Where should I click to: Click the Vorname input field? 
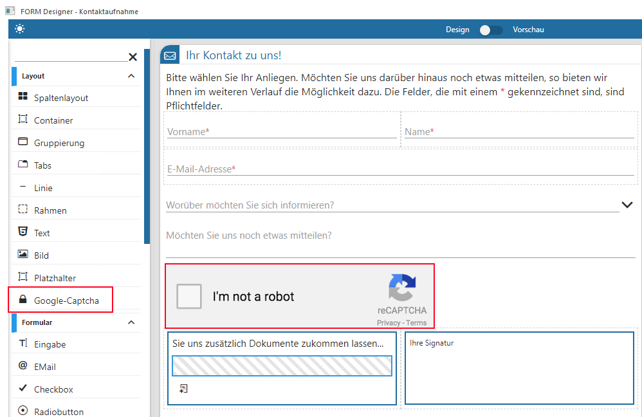click(282, 132)
